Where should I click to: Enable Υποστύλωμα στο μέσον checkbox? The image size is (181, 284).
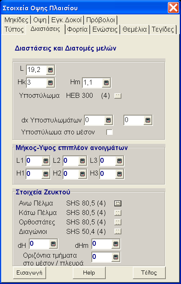click(109, 132)
